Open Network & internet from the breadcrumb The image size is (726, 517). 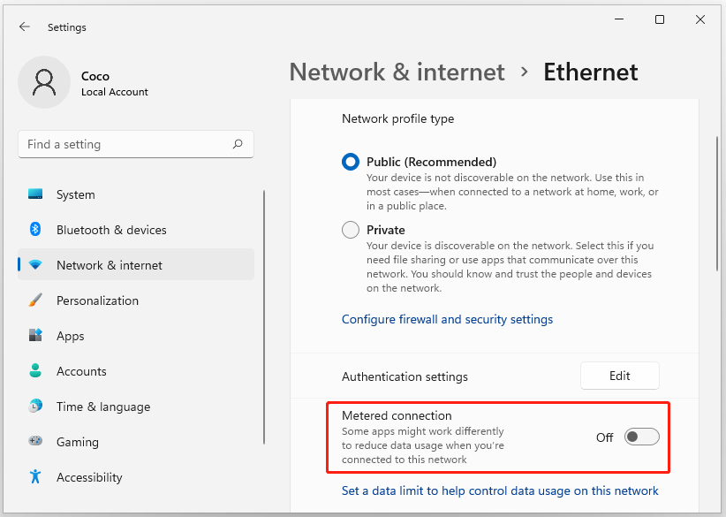pyautogui.click(x=397, y=72)
